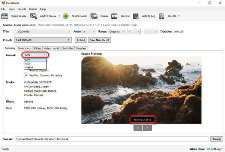The width and height of the screenshot is (225, 152).
Task: Click the 'H.264 (x264), 30 FPS PFR' track text
Action: click(37, 82)
